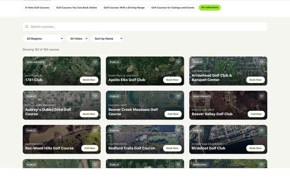Call Now for Beaver Creek Meadows
Screen dimensions: 290x181
click(173, 114)
